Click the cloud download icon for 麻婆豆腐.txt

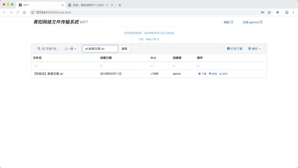(x=199, y=74)
